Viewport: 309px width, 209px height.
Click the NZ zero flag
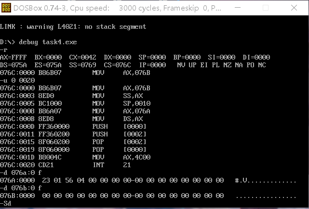[227, 65]
